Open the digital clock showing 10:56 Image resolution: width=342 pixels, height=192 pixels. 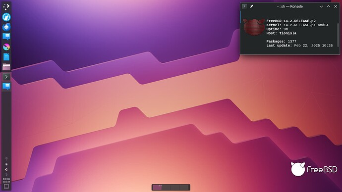[x=6, y=180]
